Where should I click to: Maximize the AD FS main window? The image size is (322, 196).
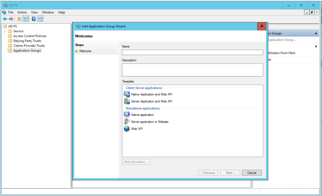tap(301, 5)
